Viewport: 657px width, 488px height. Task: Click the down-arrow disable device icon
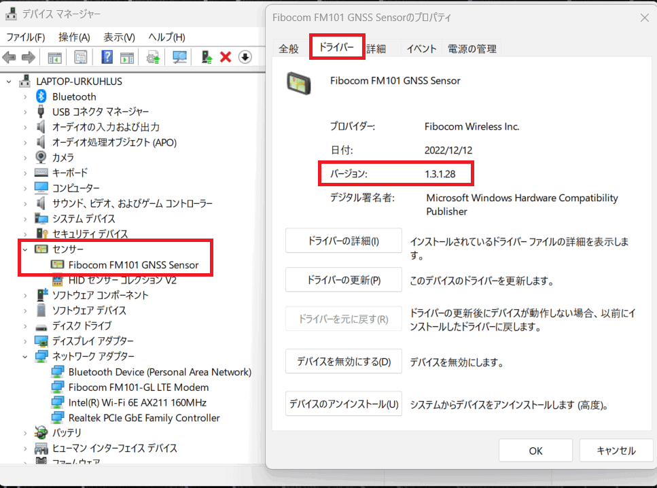(245, 57)
